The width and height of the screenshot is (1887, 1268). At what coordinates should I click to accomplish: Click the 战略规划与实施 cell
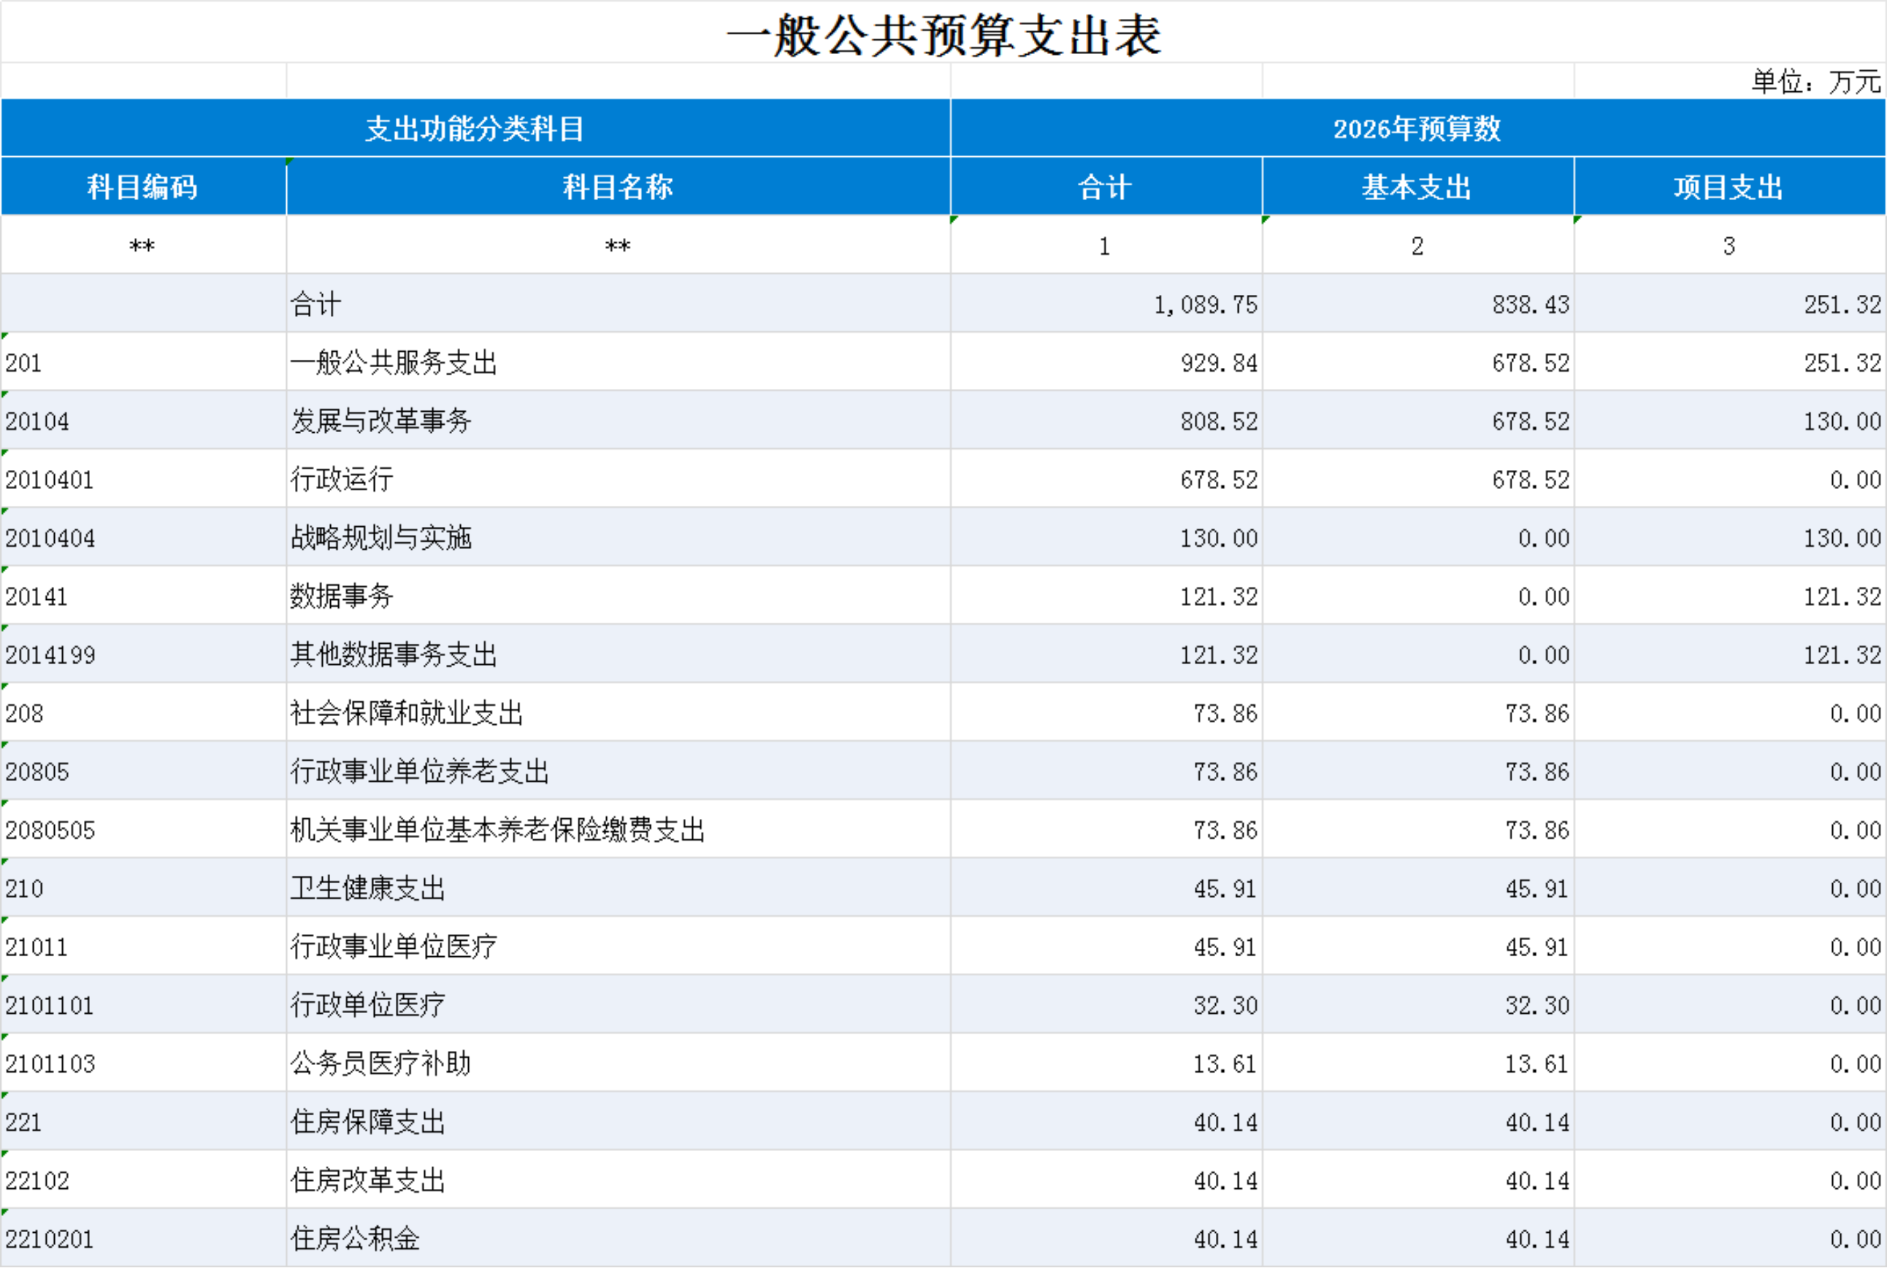(381, 538)
